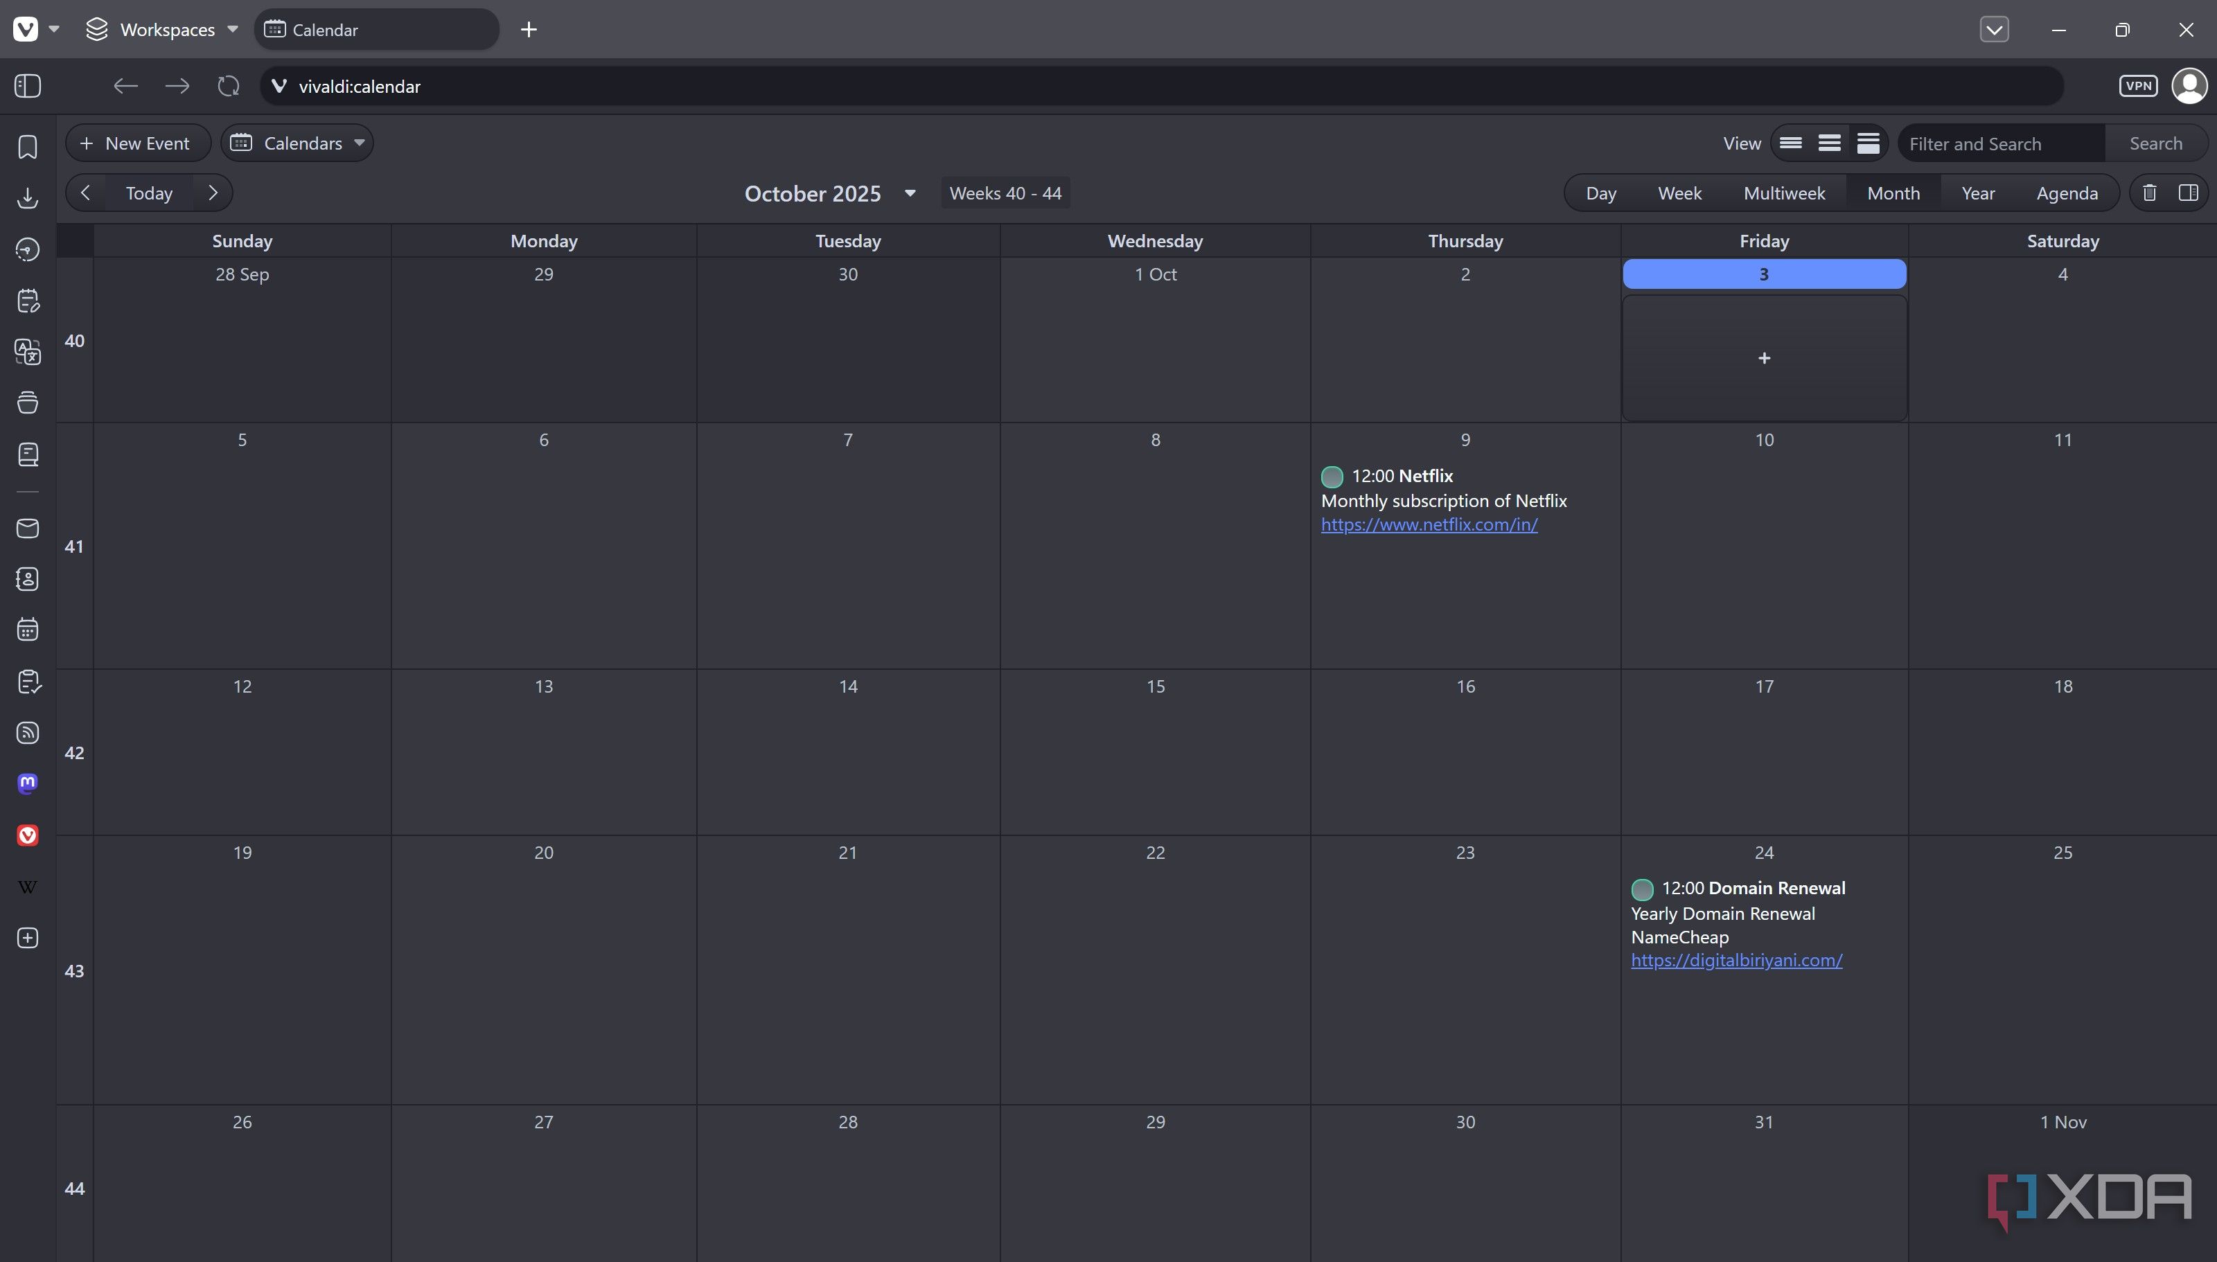Open the Tasks panel icon
The image size is (2217, 1262).
(x=28, y=682)
